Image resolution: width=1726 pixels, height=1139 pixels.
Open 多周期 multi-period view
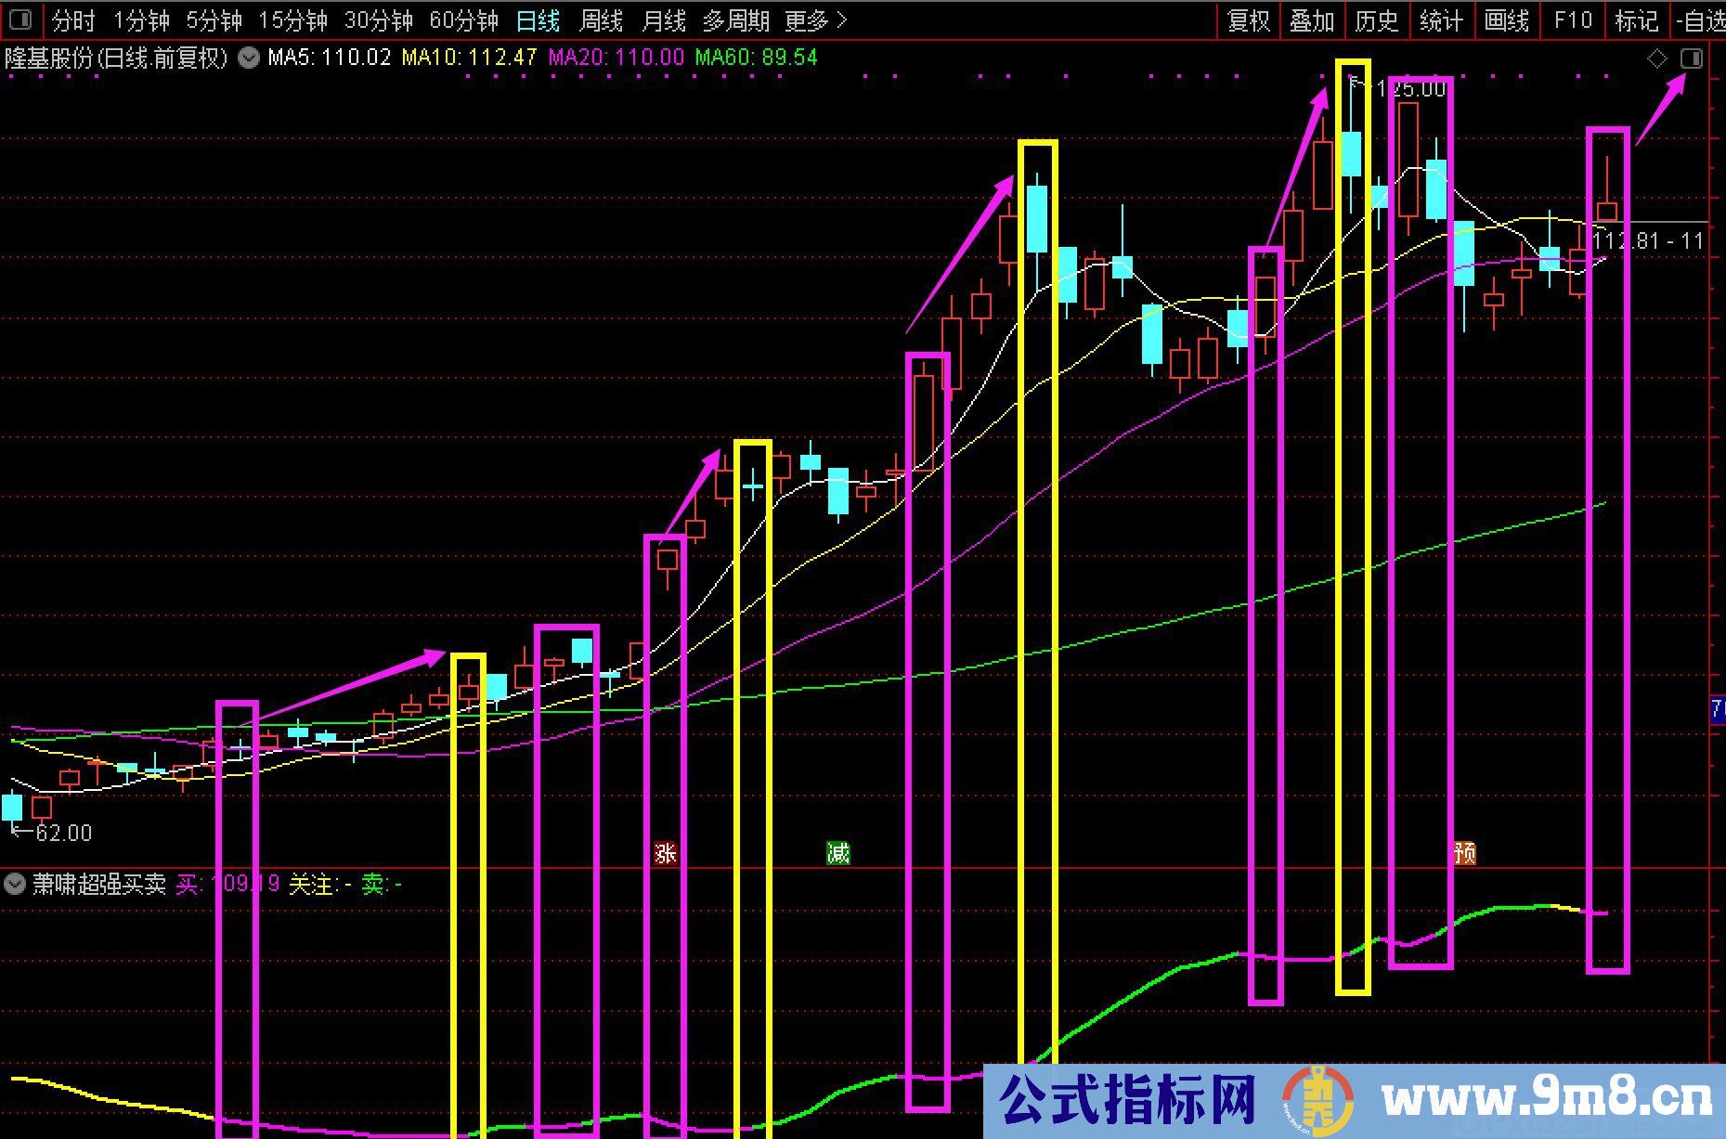(735, 20)
